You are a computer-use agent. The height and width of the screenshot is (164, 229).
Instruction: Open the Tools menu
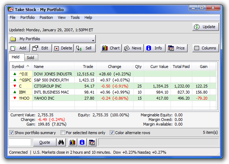tap(75, 17)
